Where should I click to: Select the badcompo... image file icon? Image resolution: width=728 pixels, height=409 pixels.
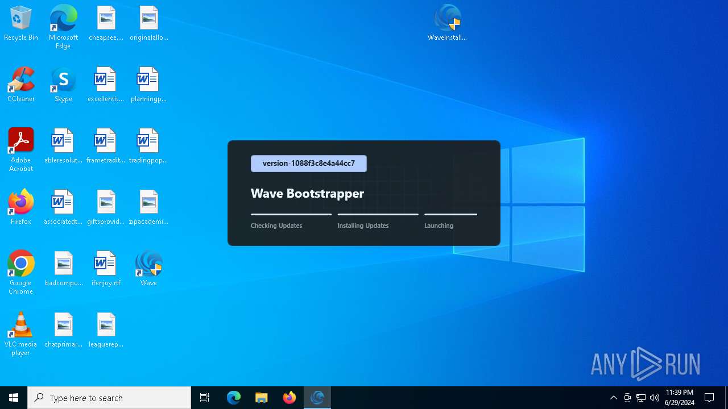(x=63, y=269)
